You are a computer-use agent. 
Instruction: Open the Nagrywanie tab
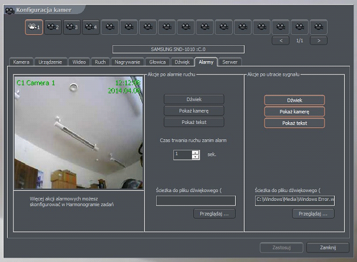pos(127,62)
